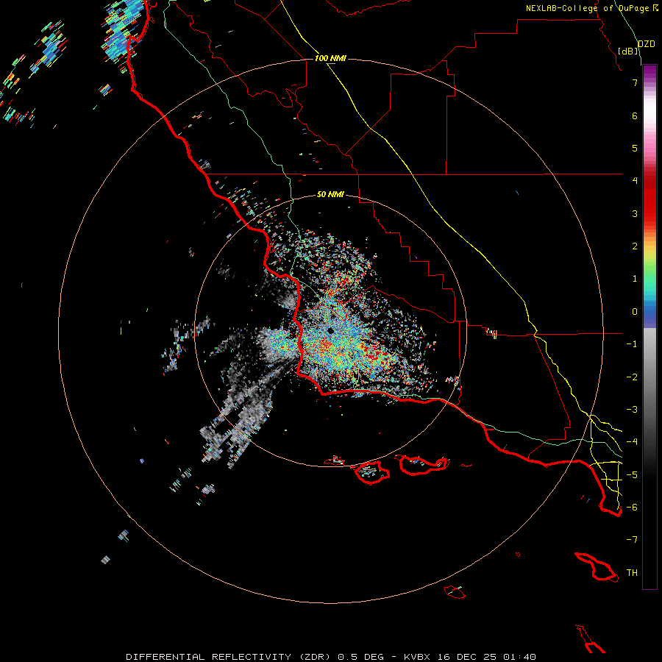Click legend value -7
Screen dimensions: 662x662
click(x=632, y=540)
